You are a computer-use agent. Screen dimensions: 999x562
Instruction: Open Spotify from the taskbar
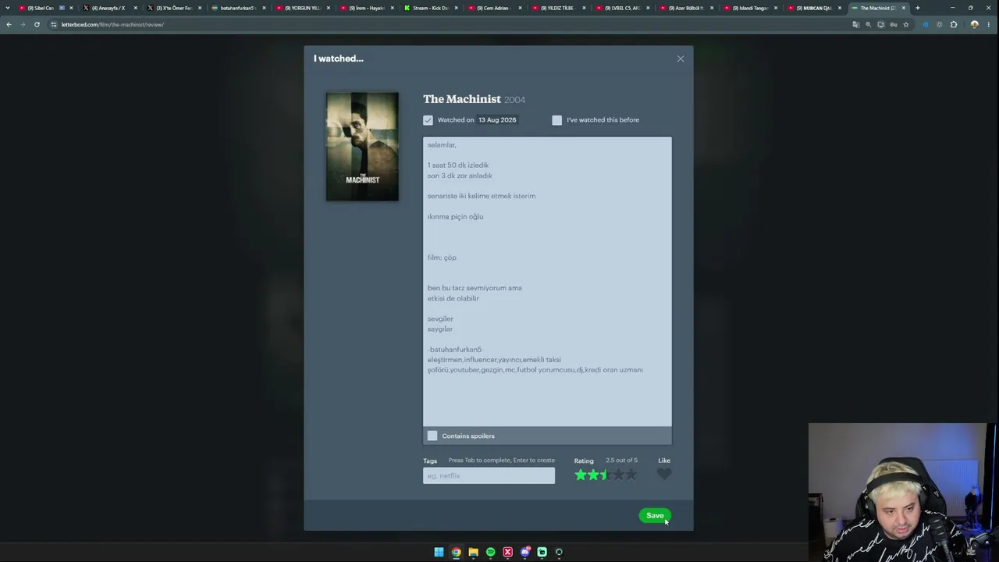[x=490, y=552]
